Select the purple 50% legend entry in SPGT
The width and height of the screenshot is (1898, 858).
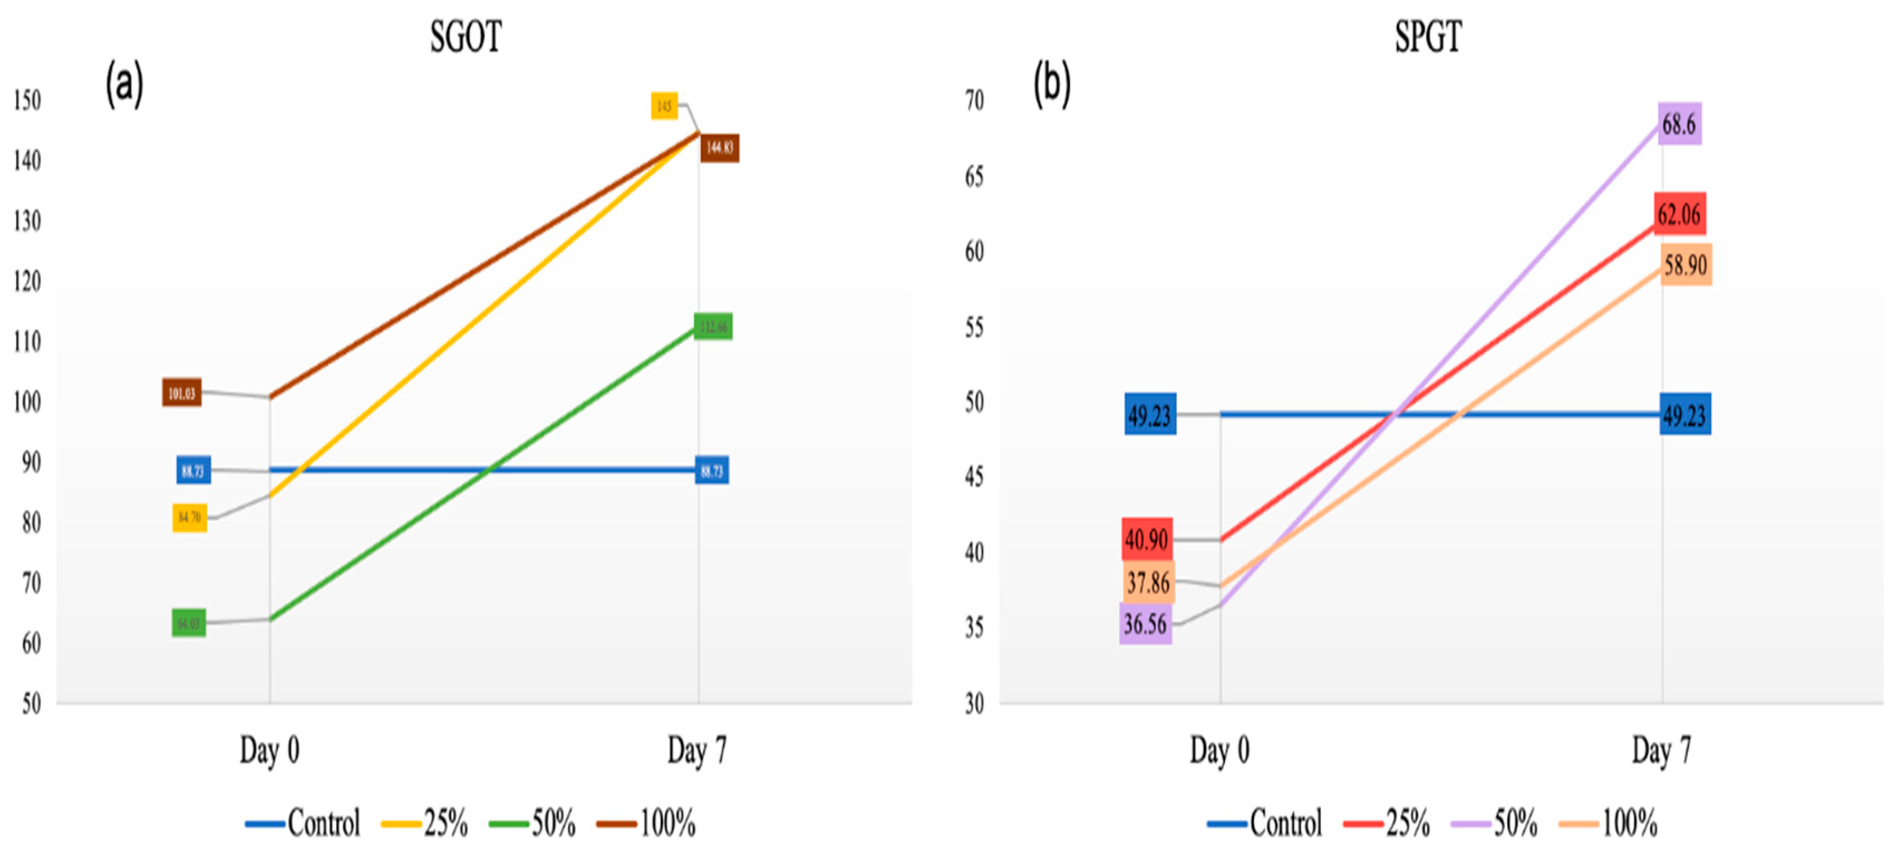1495,823
